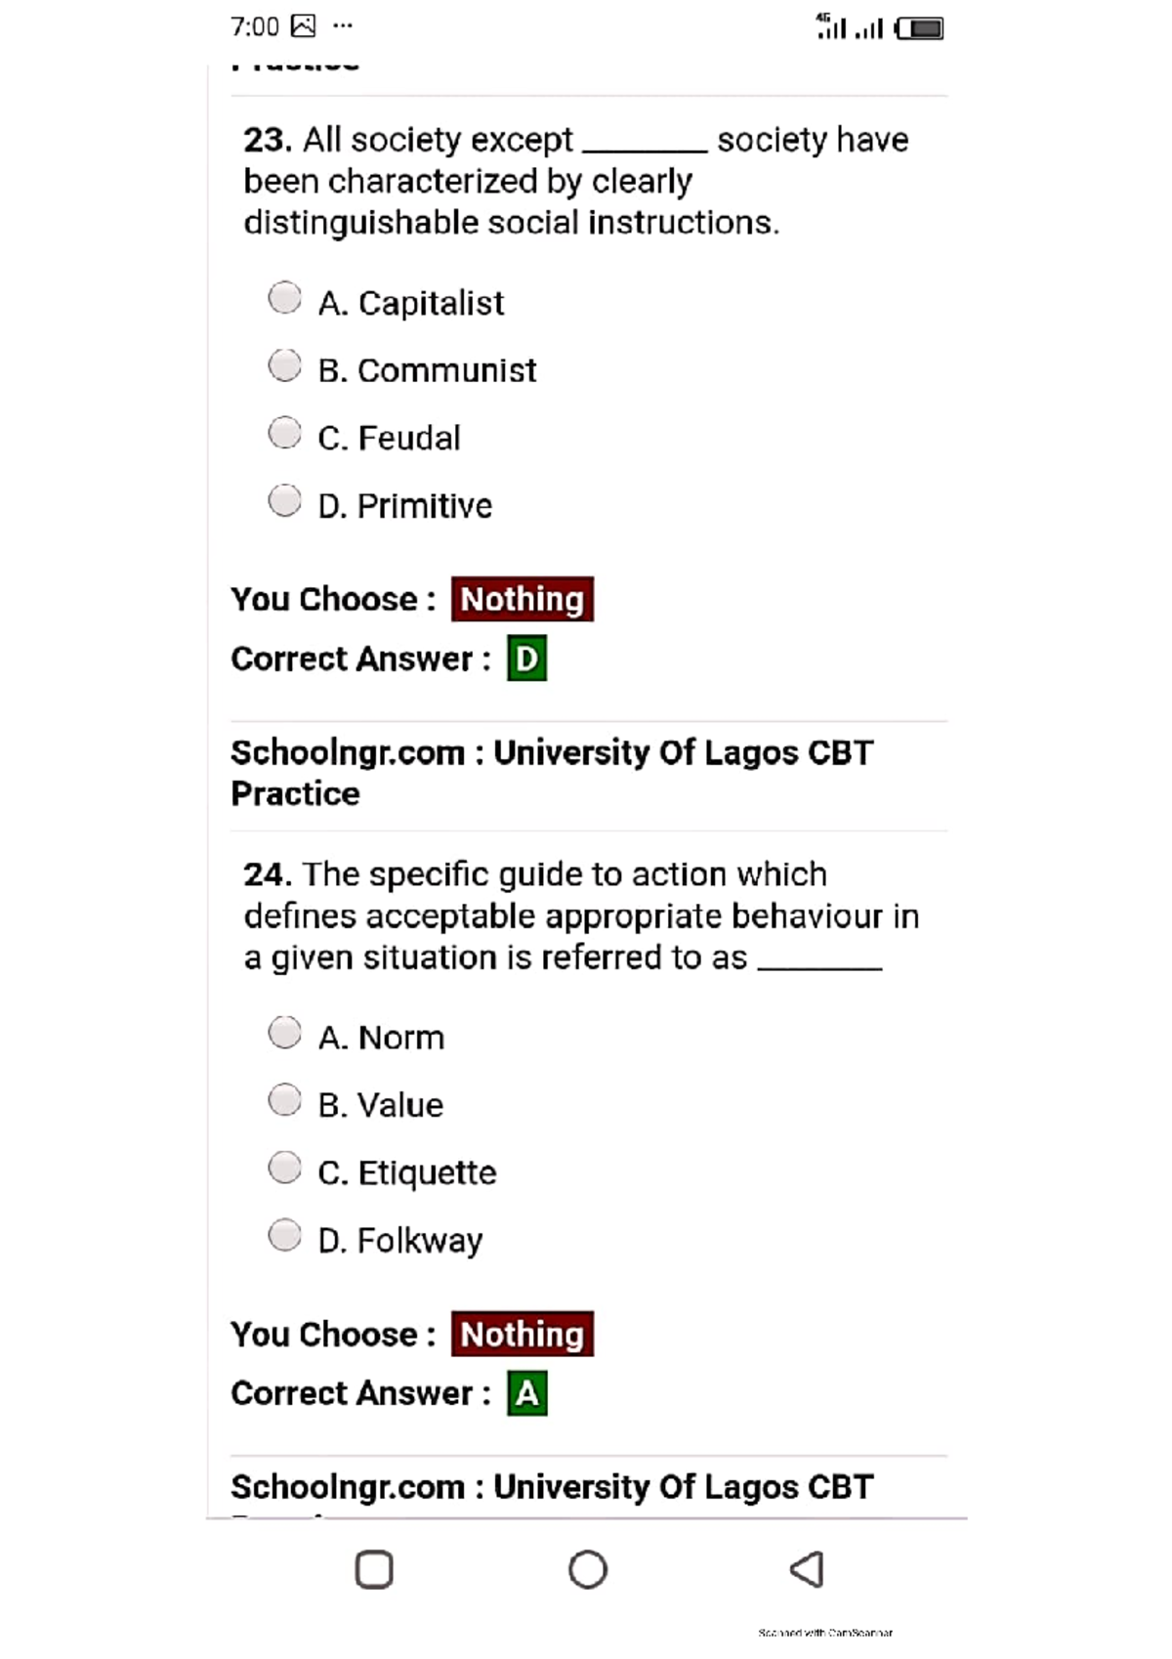Pick D. Folkway radio button
The image size is (1172, 1659).
[284, 1236]
